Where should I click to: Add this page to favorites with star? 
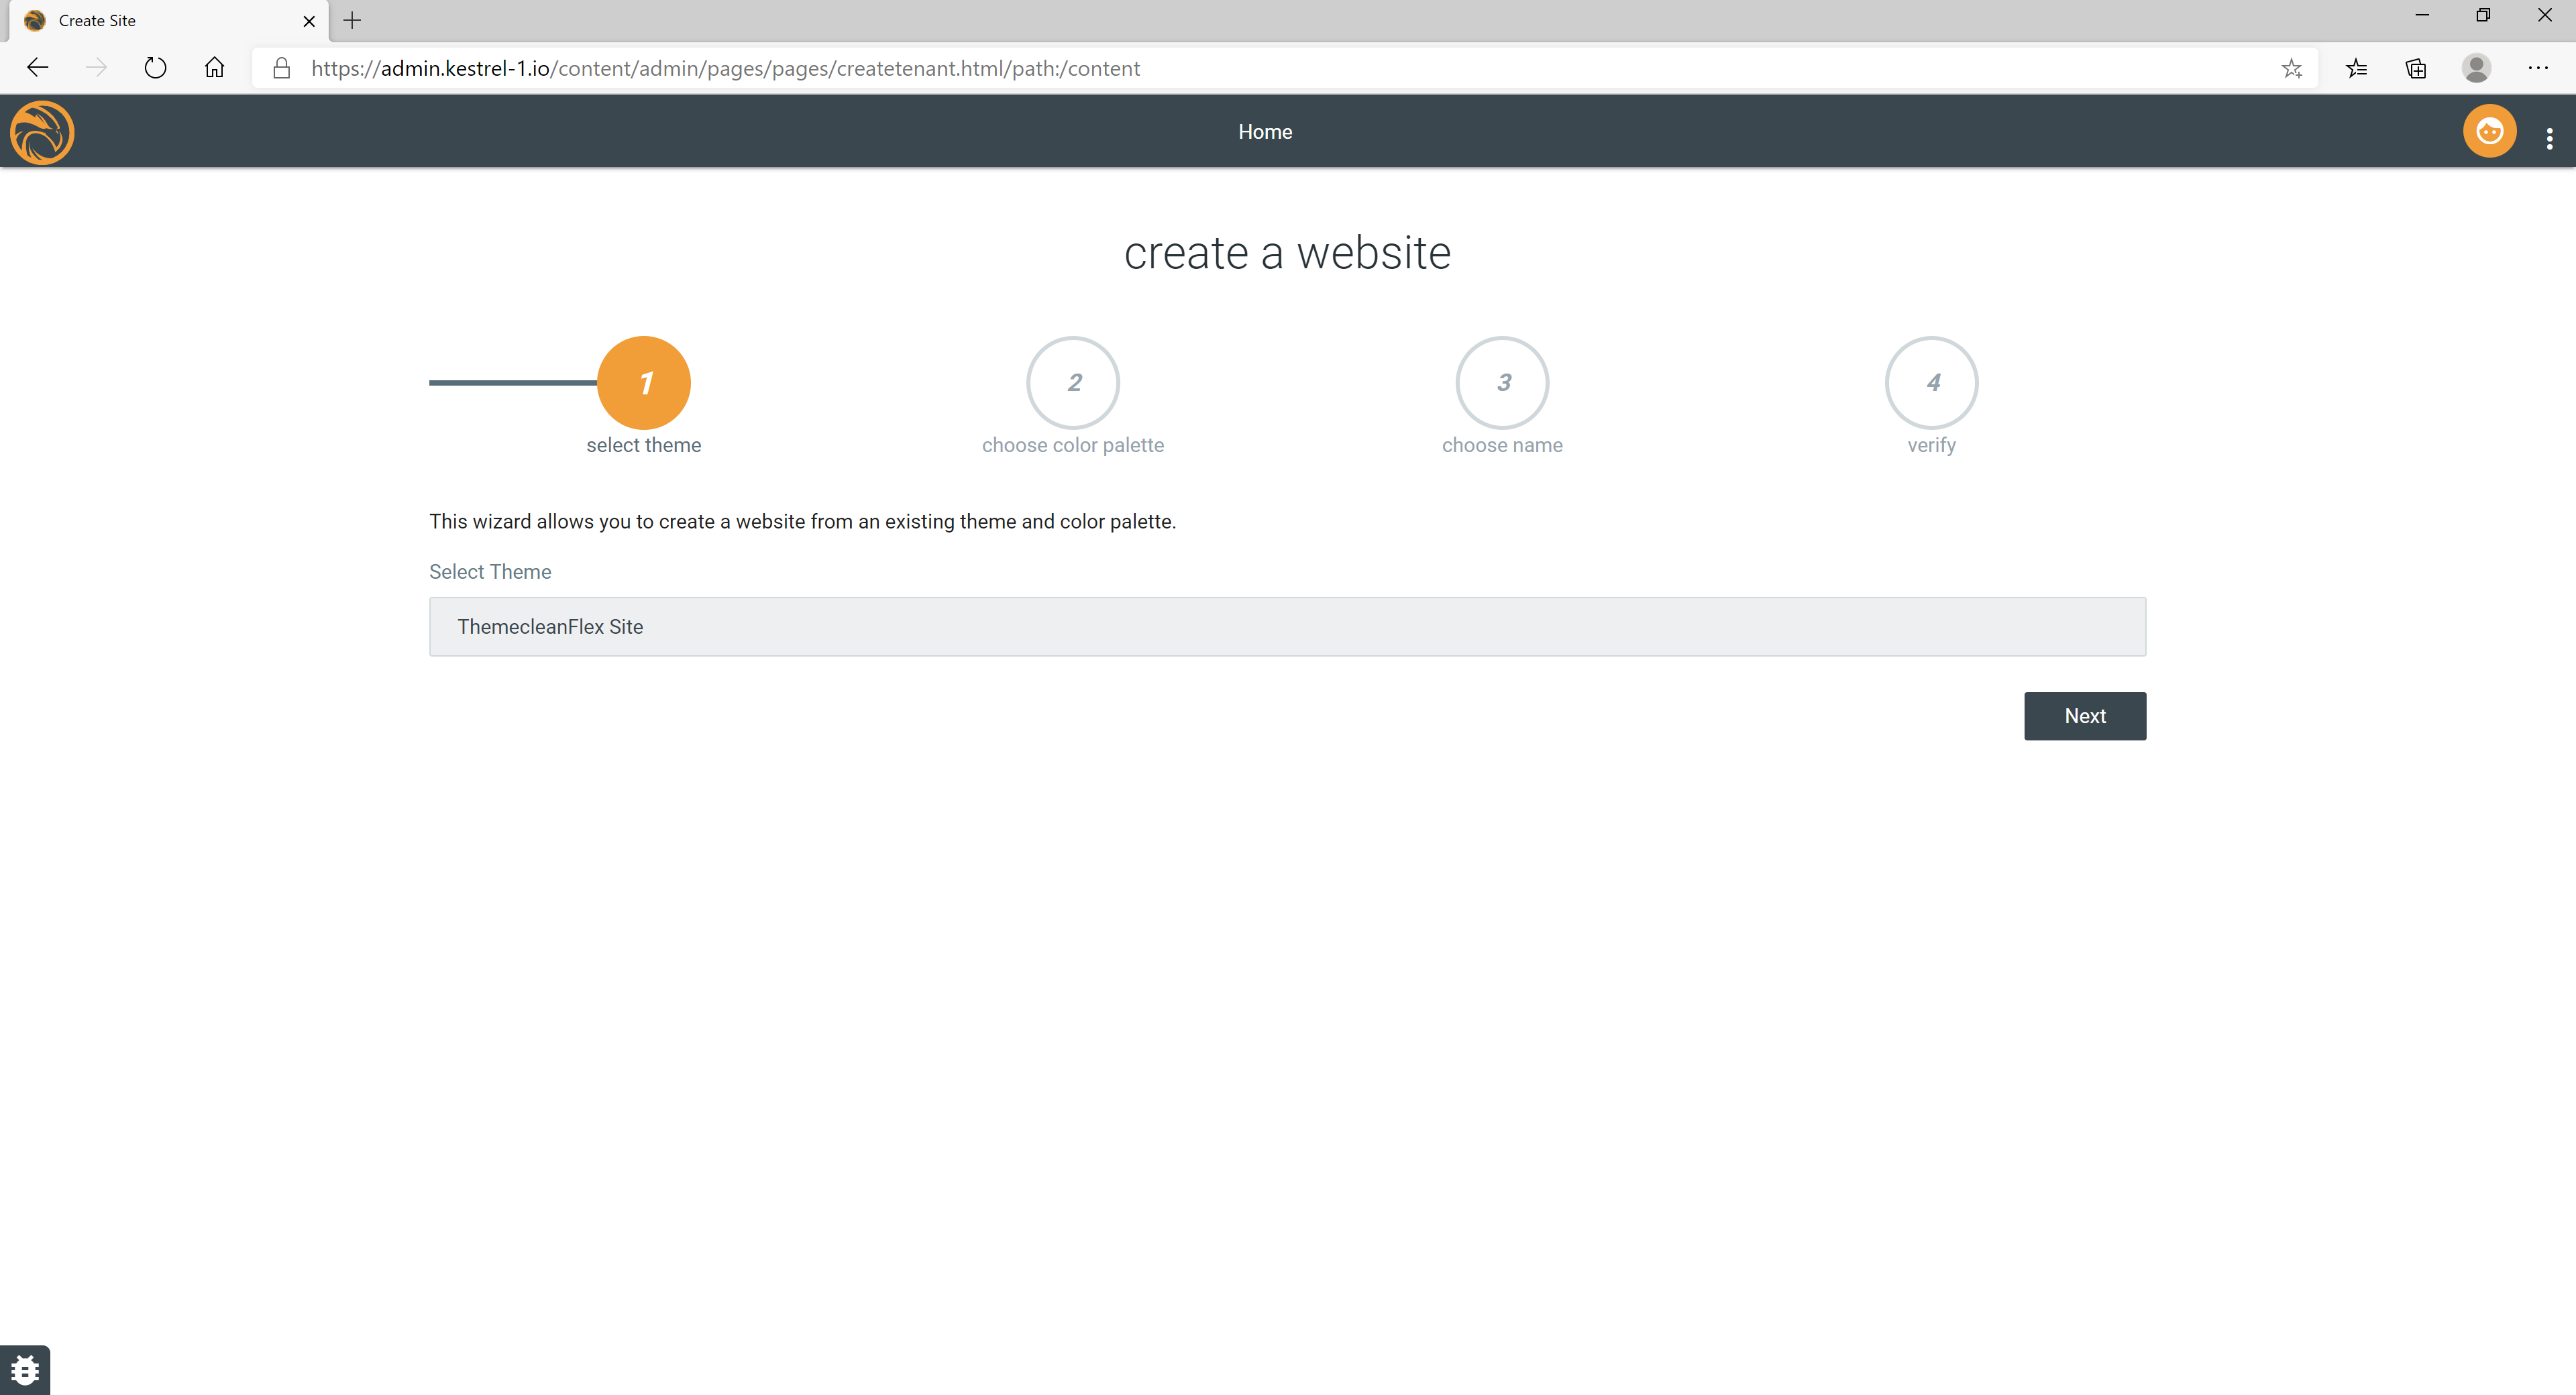click(x=2291, y=68)
